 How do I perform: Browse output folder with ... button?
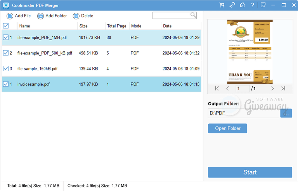tap(286, 113)
